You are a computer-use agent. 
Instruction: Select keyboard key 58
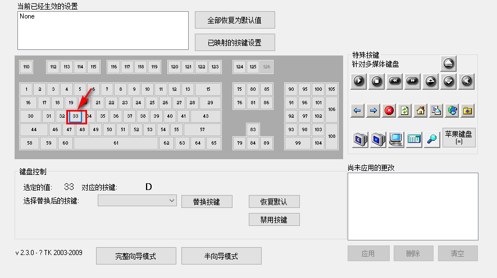click(x=29, y=143)
